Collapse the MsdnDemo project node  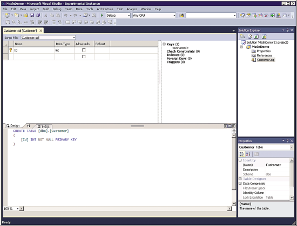[241, 47]
